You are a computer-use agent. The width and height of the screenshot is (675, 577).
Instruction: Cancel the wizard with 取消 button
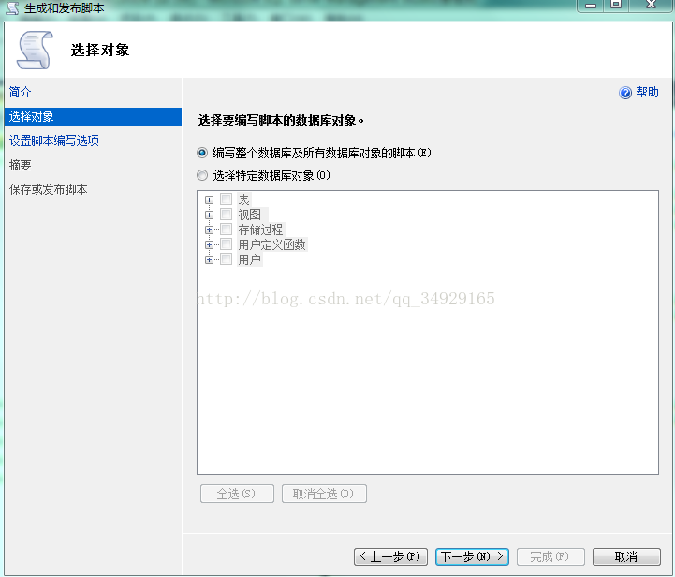click(626, 556)
